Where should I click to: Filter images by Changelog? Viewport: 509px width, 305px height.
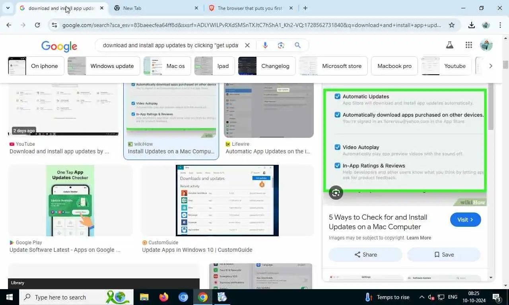pos(266,66)
